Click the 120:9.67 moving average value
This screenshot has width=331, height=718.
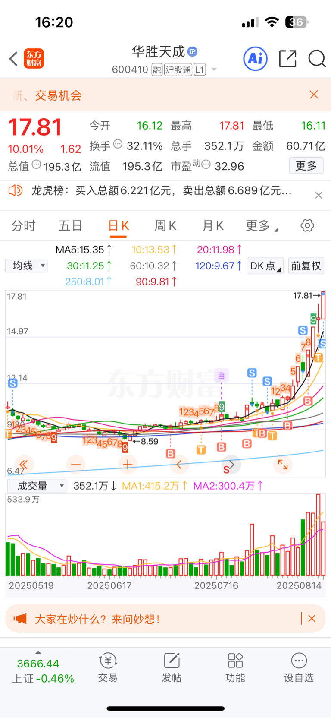(219, 266)
